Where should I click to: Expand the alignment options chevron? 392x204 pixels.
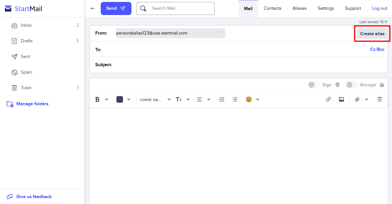pos(209,99)
